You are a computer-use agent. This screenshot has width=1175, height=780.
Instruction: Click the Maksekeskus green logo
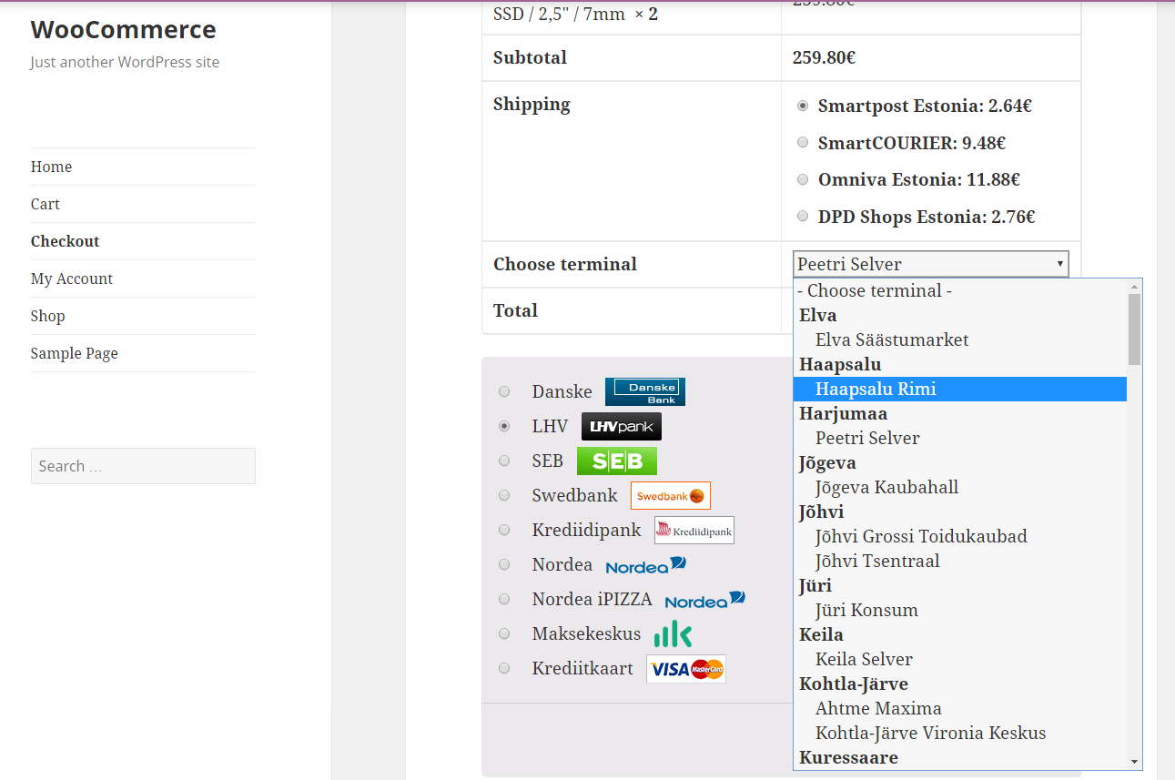pos(674,633)
